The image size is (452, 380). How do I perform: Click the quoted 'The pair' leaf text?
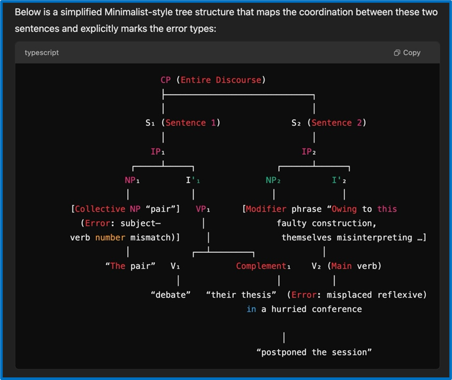[130, 266]
